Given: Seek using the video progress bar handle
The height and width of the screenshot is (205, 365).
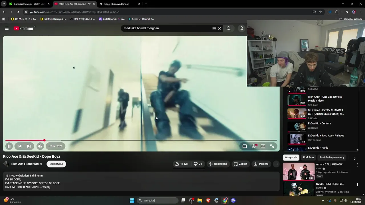Looking at the screenshot, I should [x=44, y=140].
